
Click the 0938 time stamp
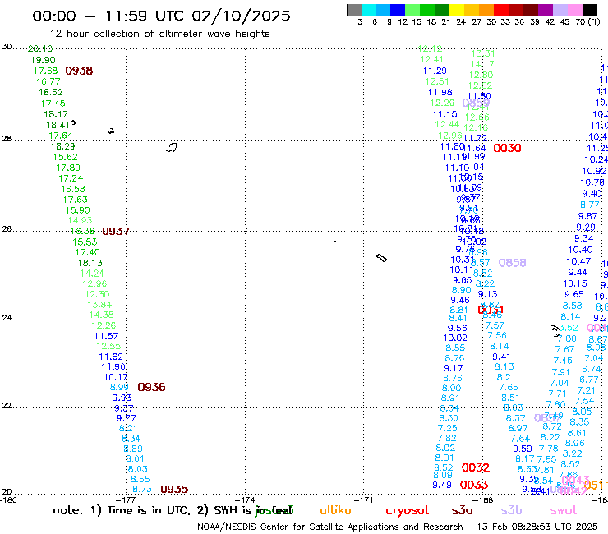(79, 71)
